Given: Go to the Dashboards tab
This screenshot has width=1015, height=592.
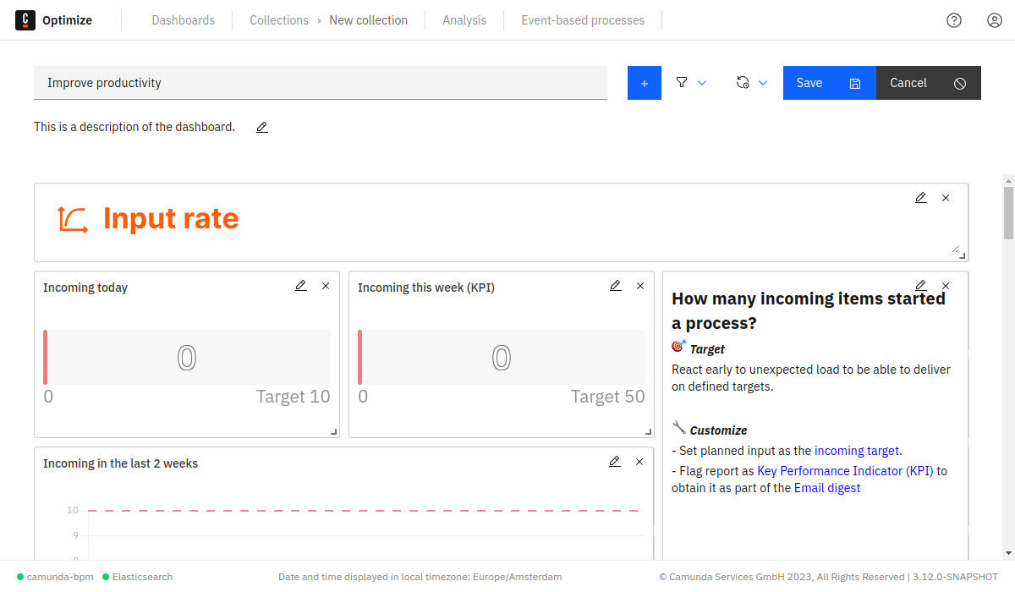Looking at the screenshot, I should tap(183, 20).
